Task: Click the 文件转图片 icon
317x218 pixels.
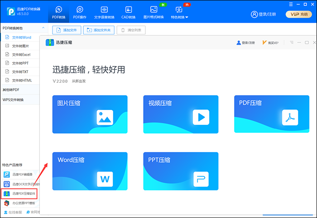Action: [7, 46]
